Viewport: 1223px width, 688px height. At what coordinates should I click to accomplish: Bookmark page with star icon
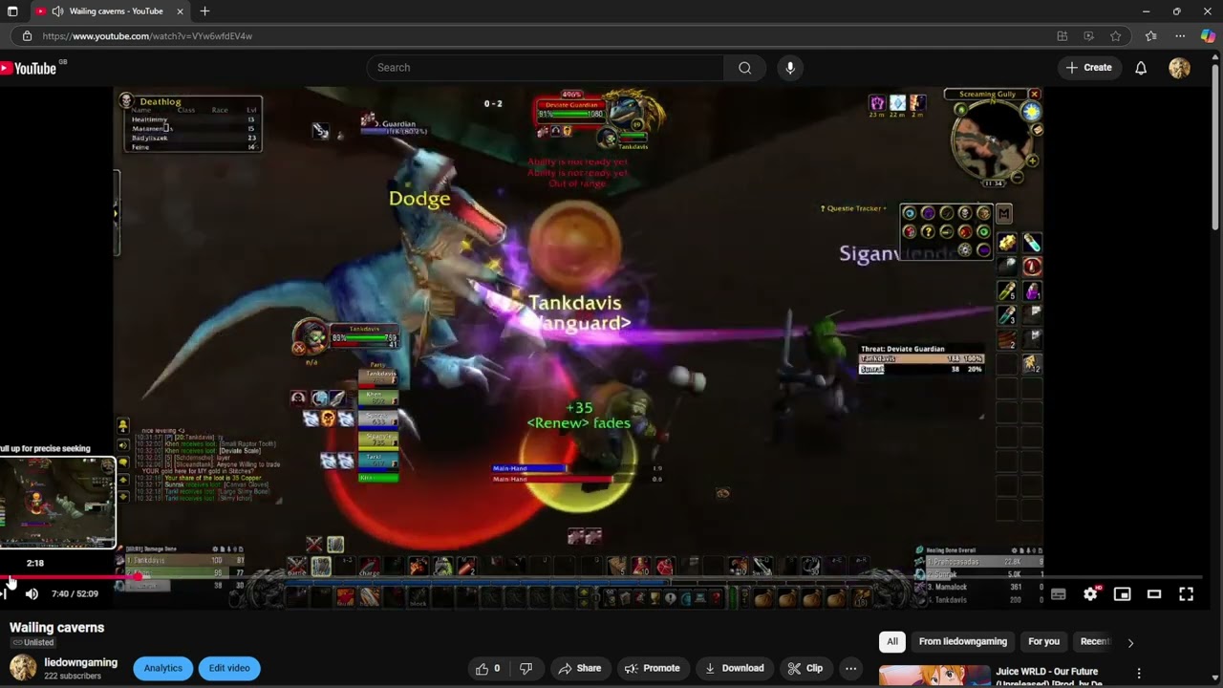click(x=1115, y=36)
